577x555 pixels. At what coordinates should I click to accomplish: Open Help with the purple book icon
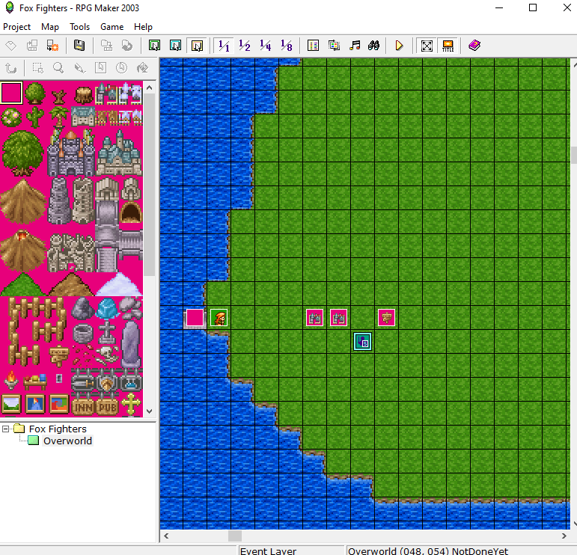474,46
